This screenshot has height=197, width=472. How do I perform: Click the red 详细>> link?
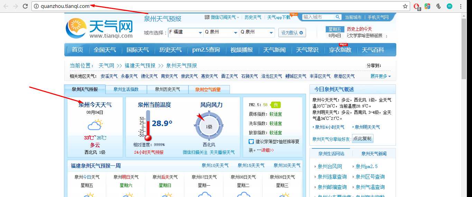(x=267, y=150)
